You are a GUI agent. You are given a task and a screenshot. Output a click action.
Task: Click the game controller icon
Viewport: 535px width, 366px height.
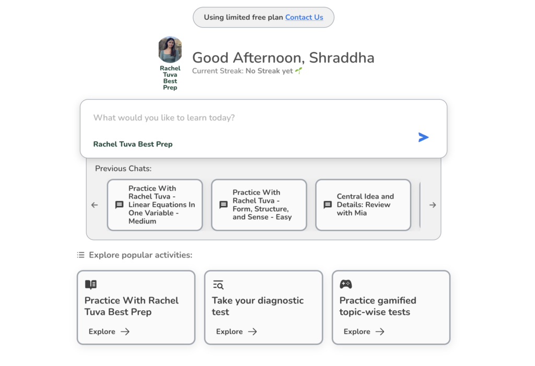[346, 284]
